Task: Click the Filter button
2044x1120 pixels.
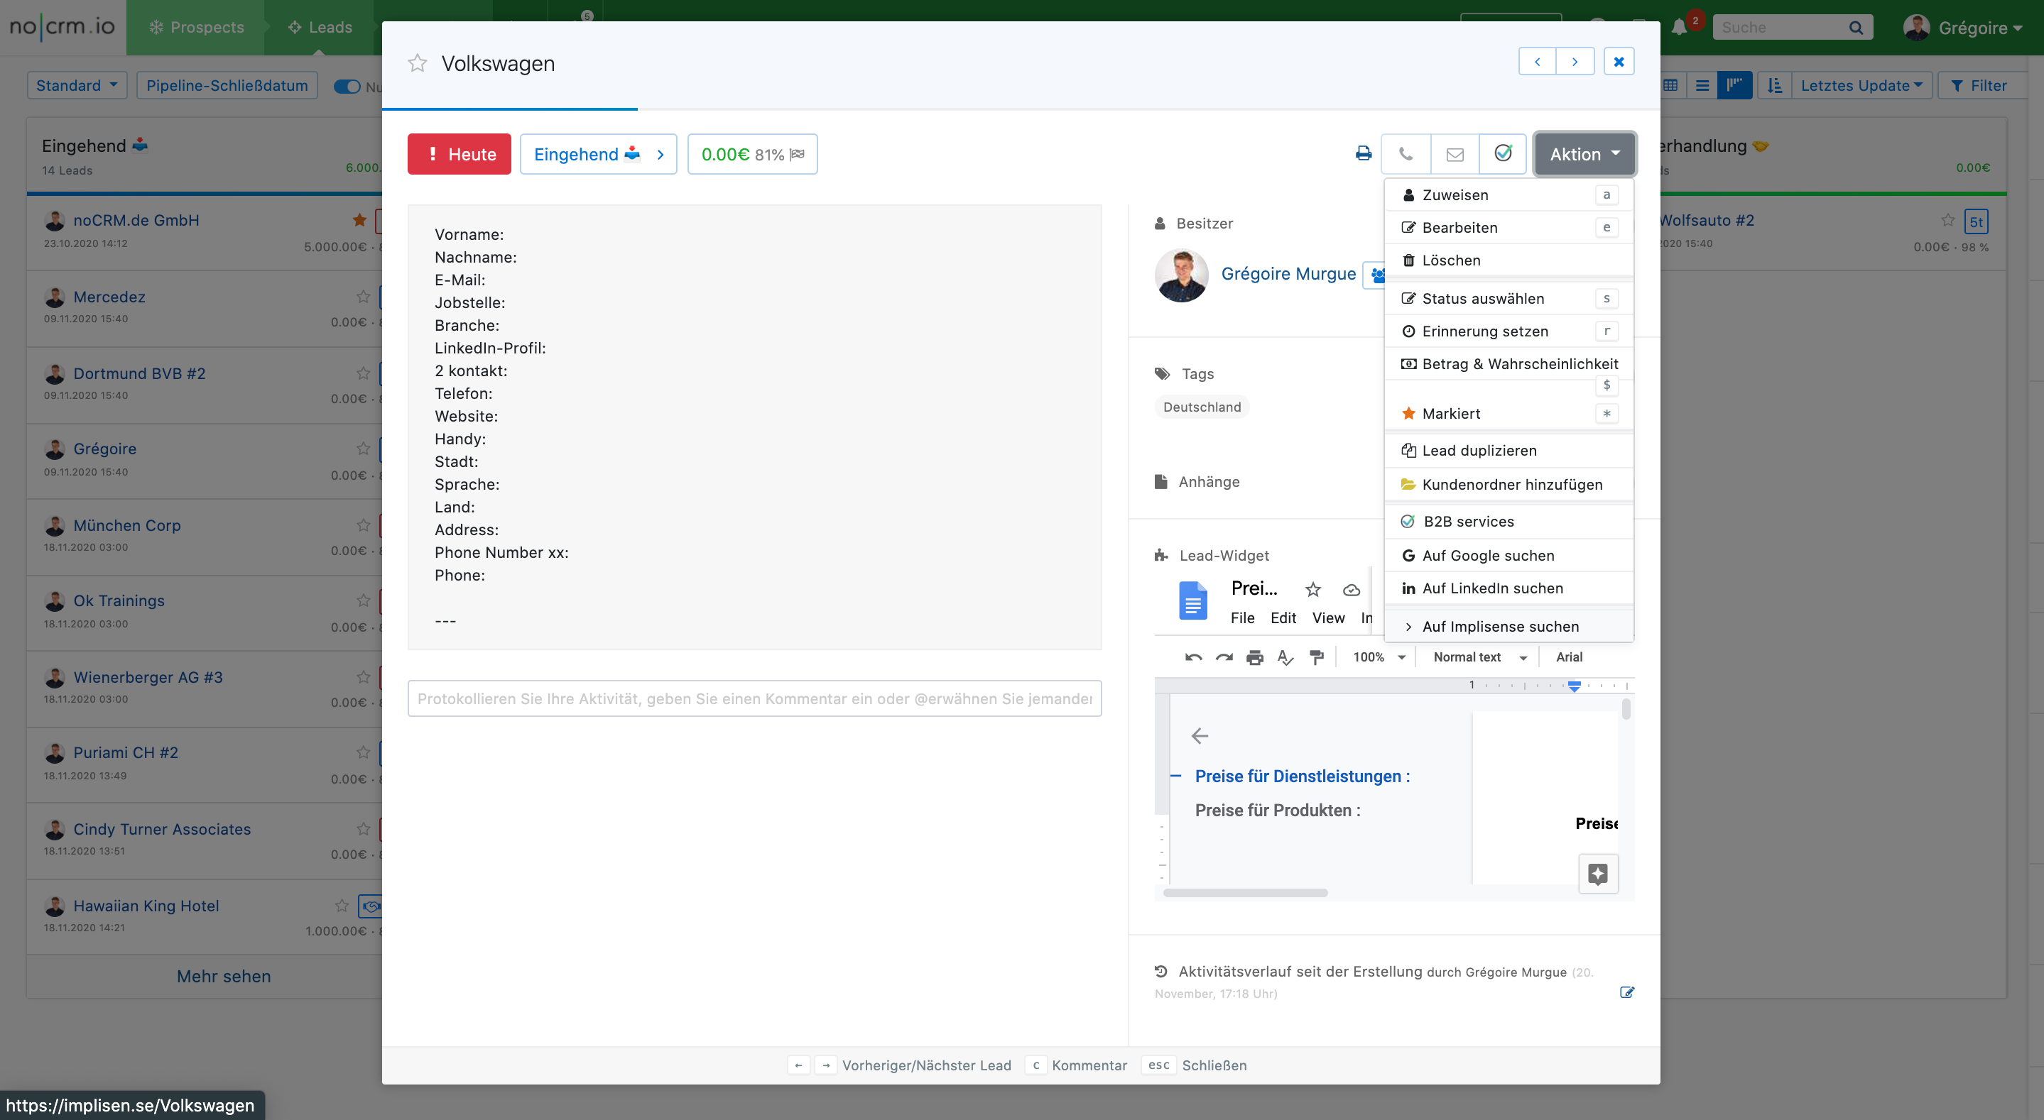Action: pos(1981,86)
